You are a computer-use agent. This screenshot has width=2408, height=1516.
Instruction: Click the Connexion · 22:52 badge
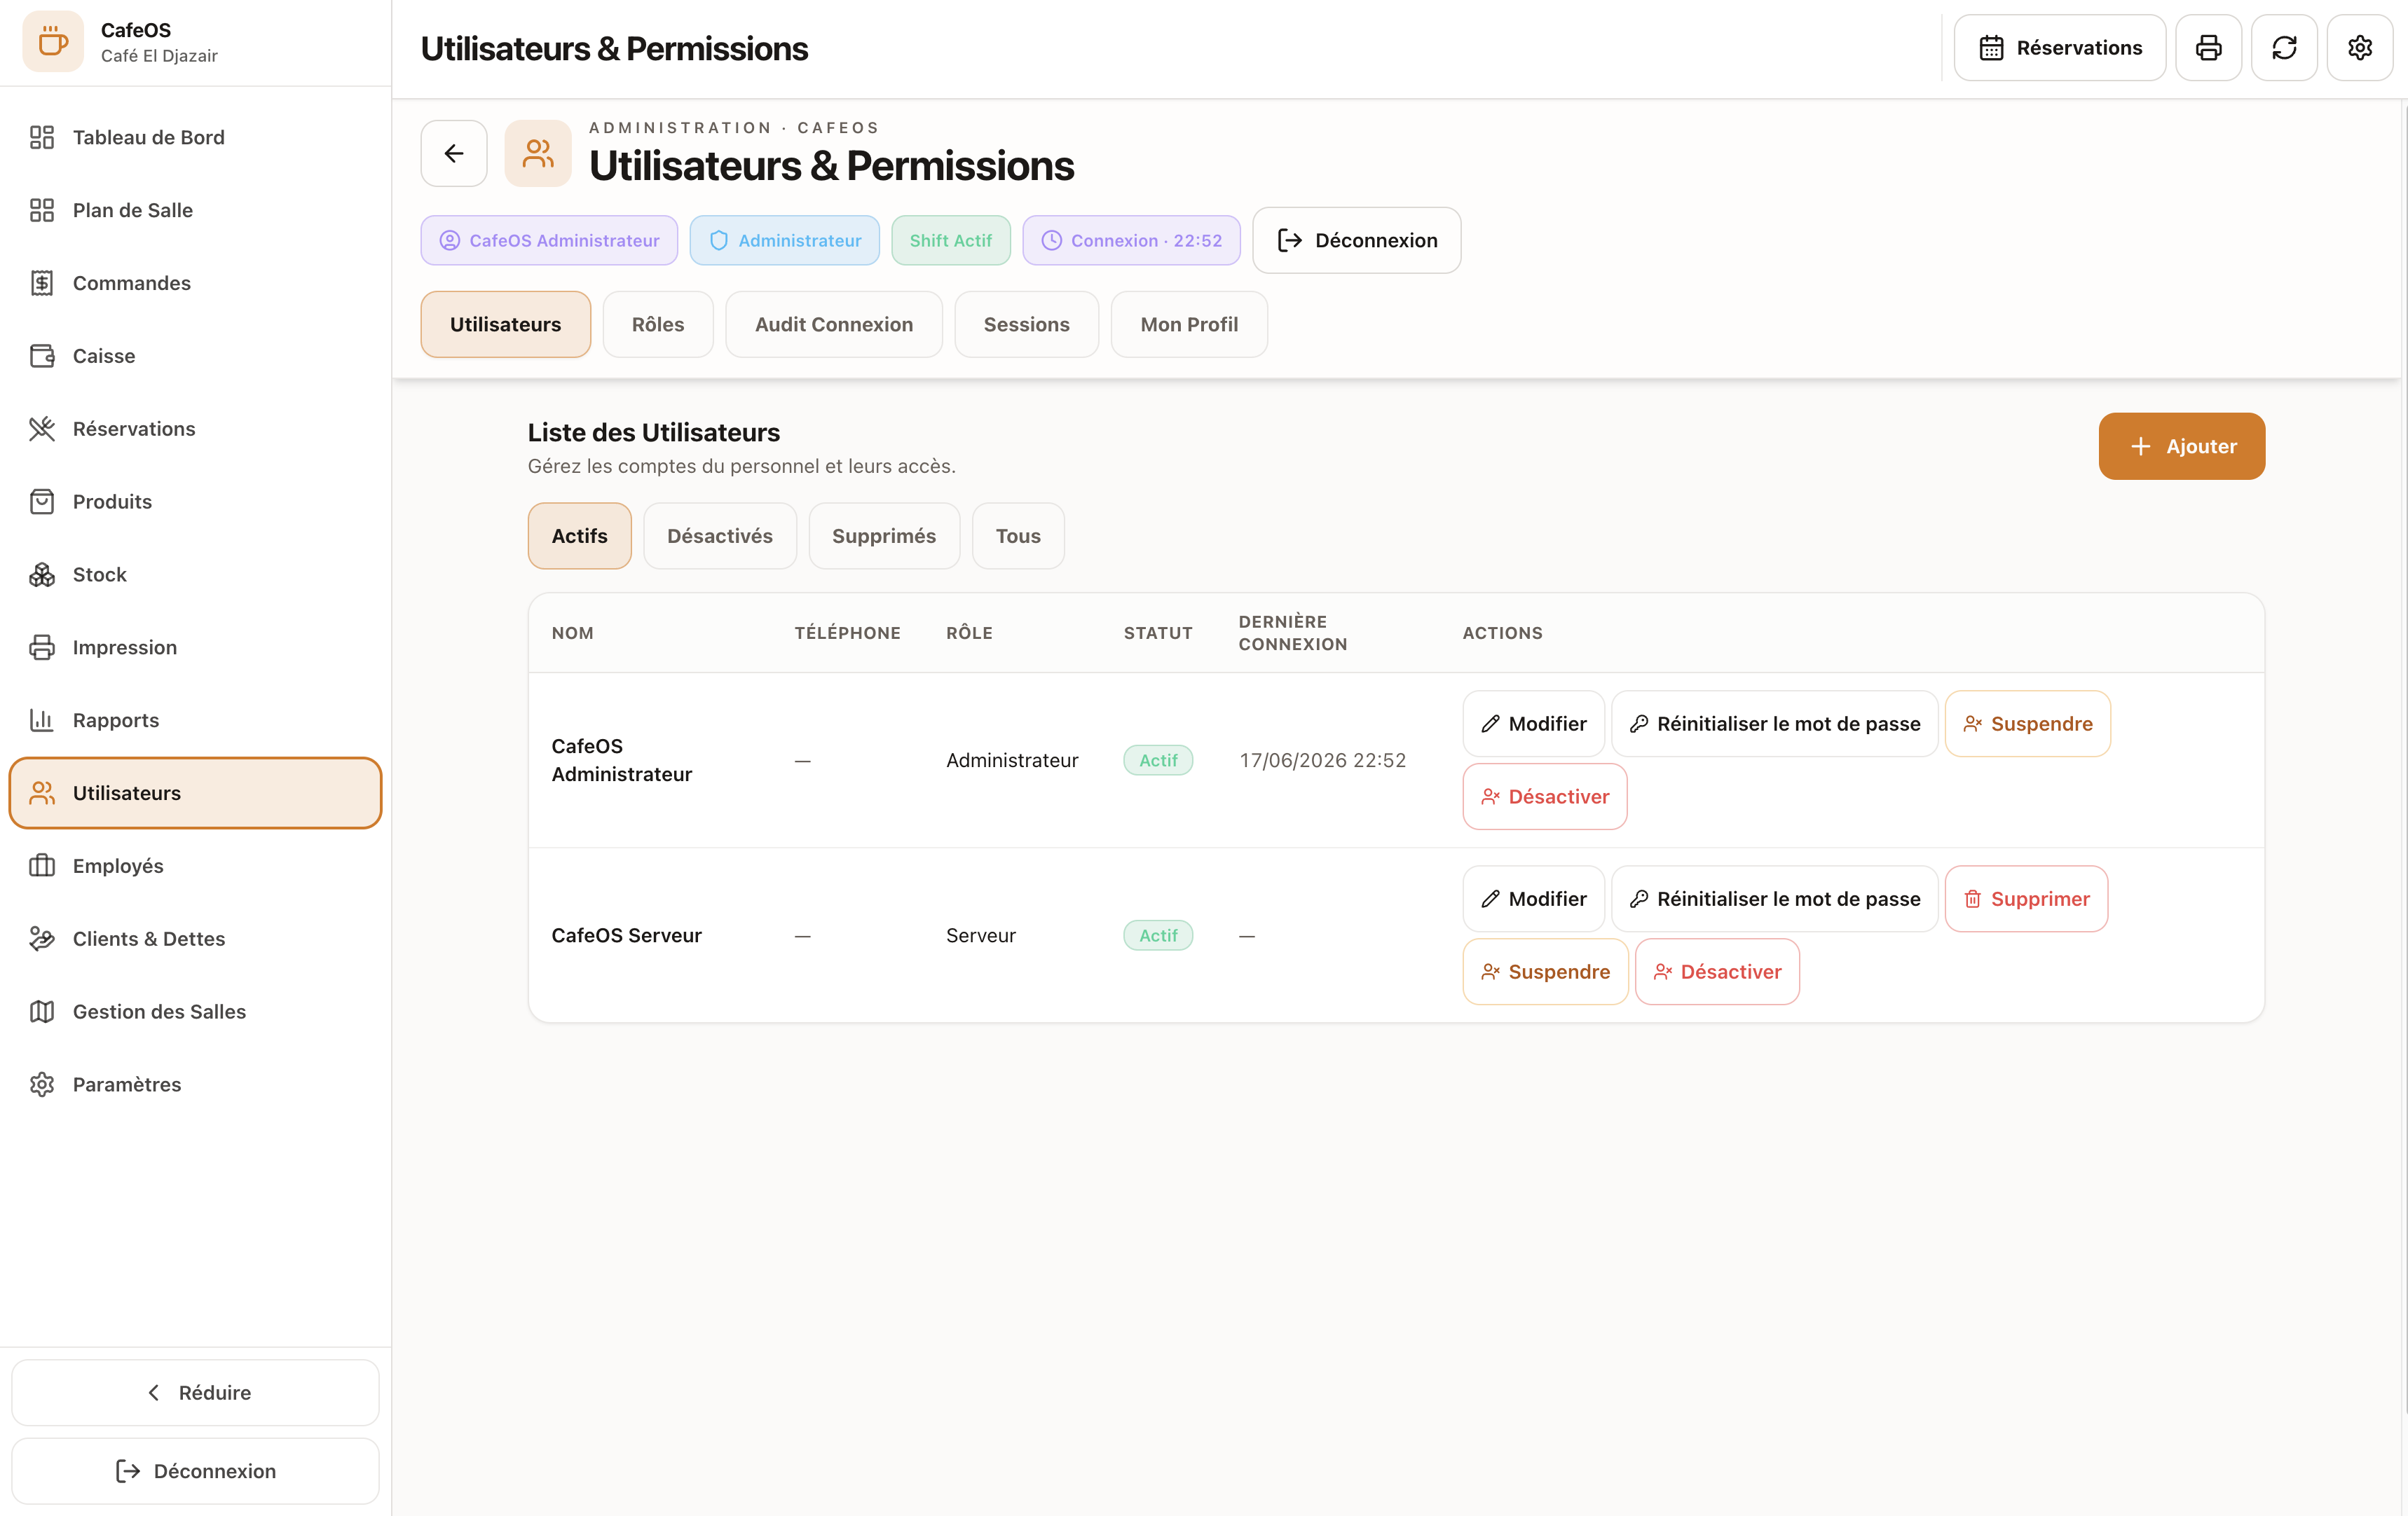(x=1132, y=241)
